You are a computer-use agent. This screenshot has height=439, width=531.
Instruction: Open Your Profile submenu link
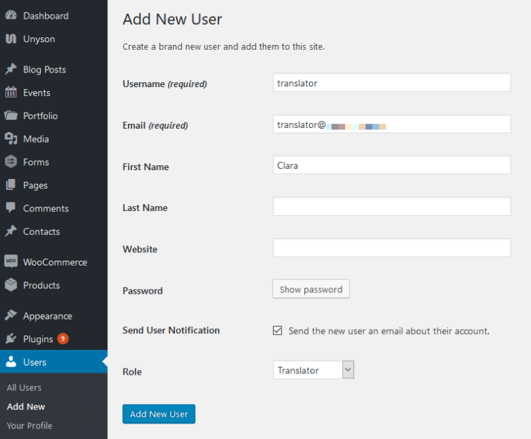29,426
